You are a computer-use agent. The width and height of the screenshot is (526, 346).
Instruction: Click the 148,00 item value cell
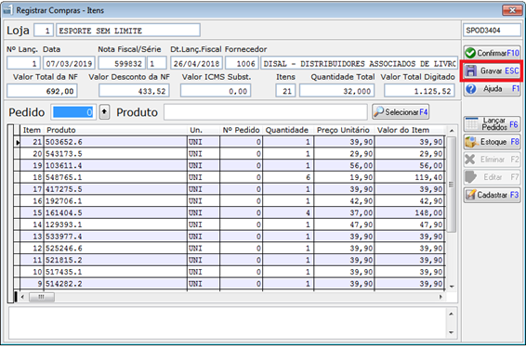click(x=410, y=212)
